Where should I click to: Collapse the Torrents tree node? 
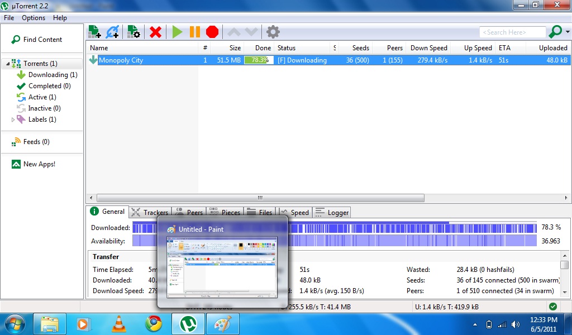(x=8, y=64)
